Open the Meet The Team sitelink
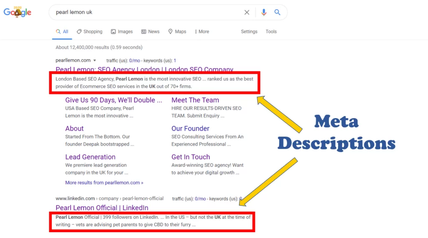Image resolution: width=428 pixels, height=238 pixels. [x=195, y=100]
